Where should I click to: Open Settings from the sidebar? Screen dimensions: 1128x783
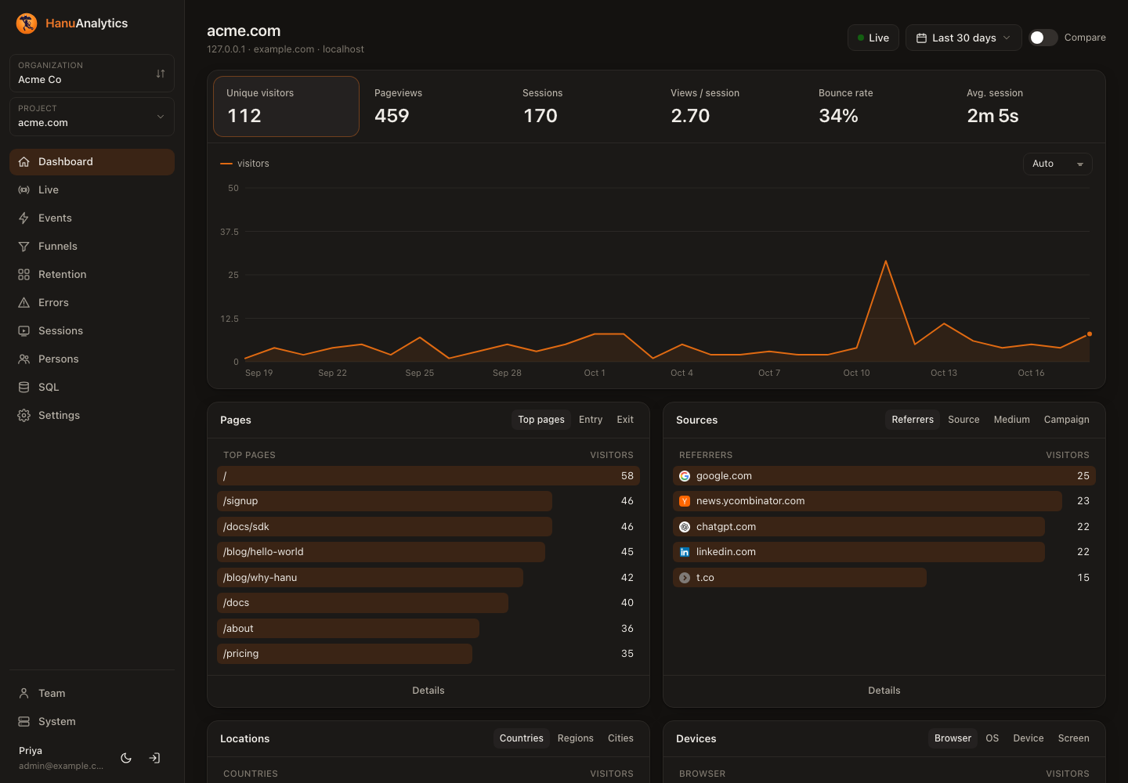[92, 415]
